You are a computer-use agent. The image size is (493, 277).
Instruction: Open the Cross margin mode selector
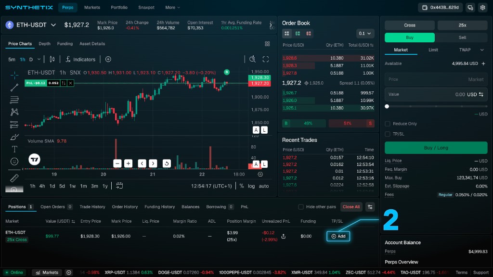(x=410, y=25)
